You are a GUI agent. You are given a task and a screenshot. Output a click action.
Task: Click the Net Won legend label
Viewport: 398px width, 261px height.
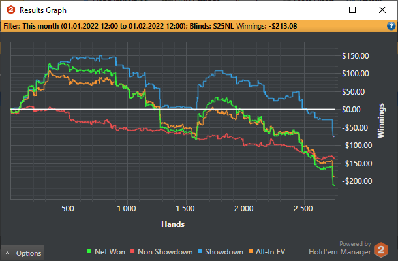[x=110, y=252]
